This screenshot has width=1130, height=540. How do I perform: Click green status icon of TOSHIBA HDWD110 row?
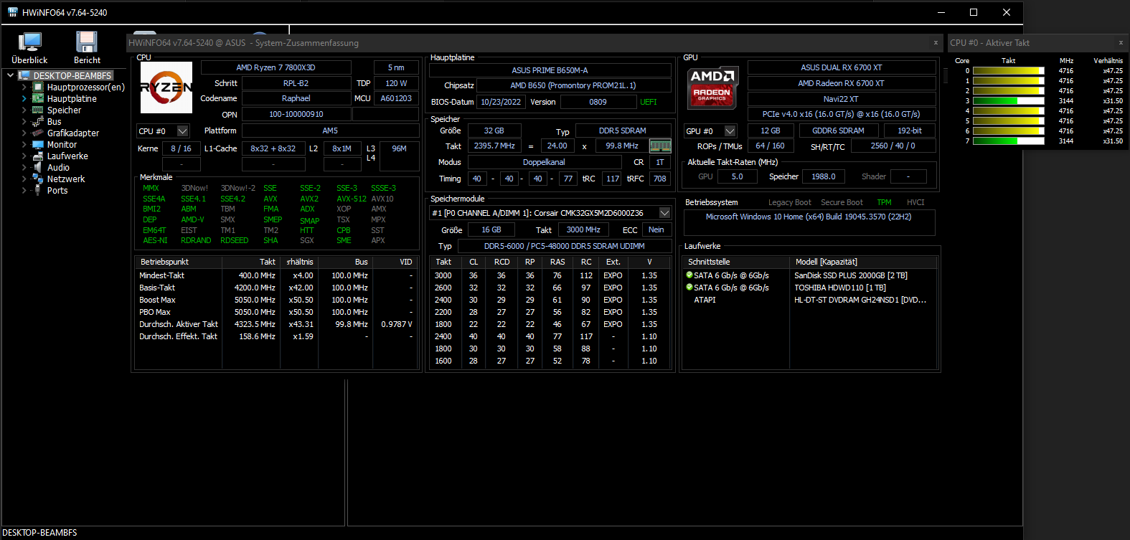689,288
